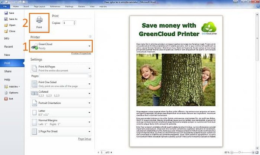Open the 1 Page Per Sheet dropdown
This screenshot has height=155, width=260.
click(61, 132)
